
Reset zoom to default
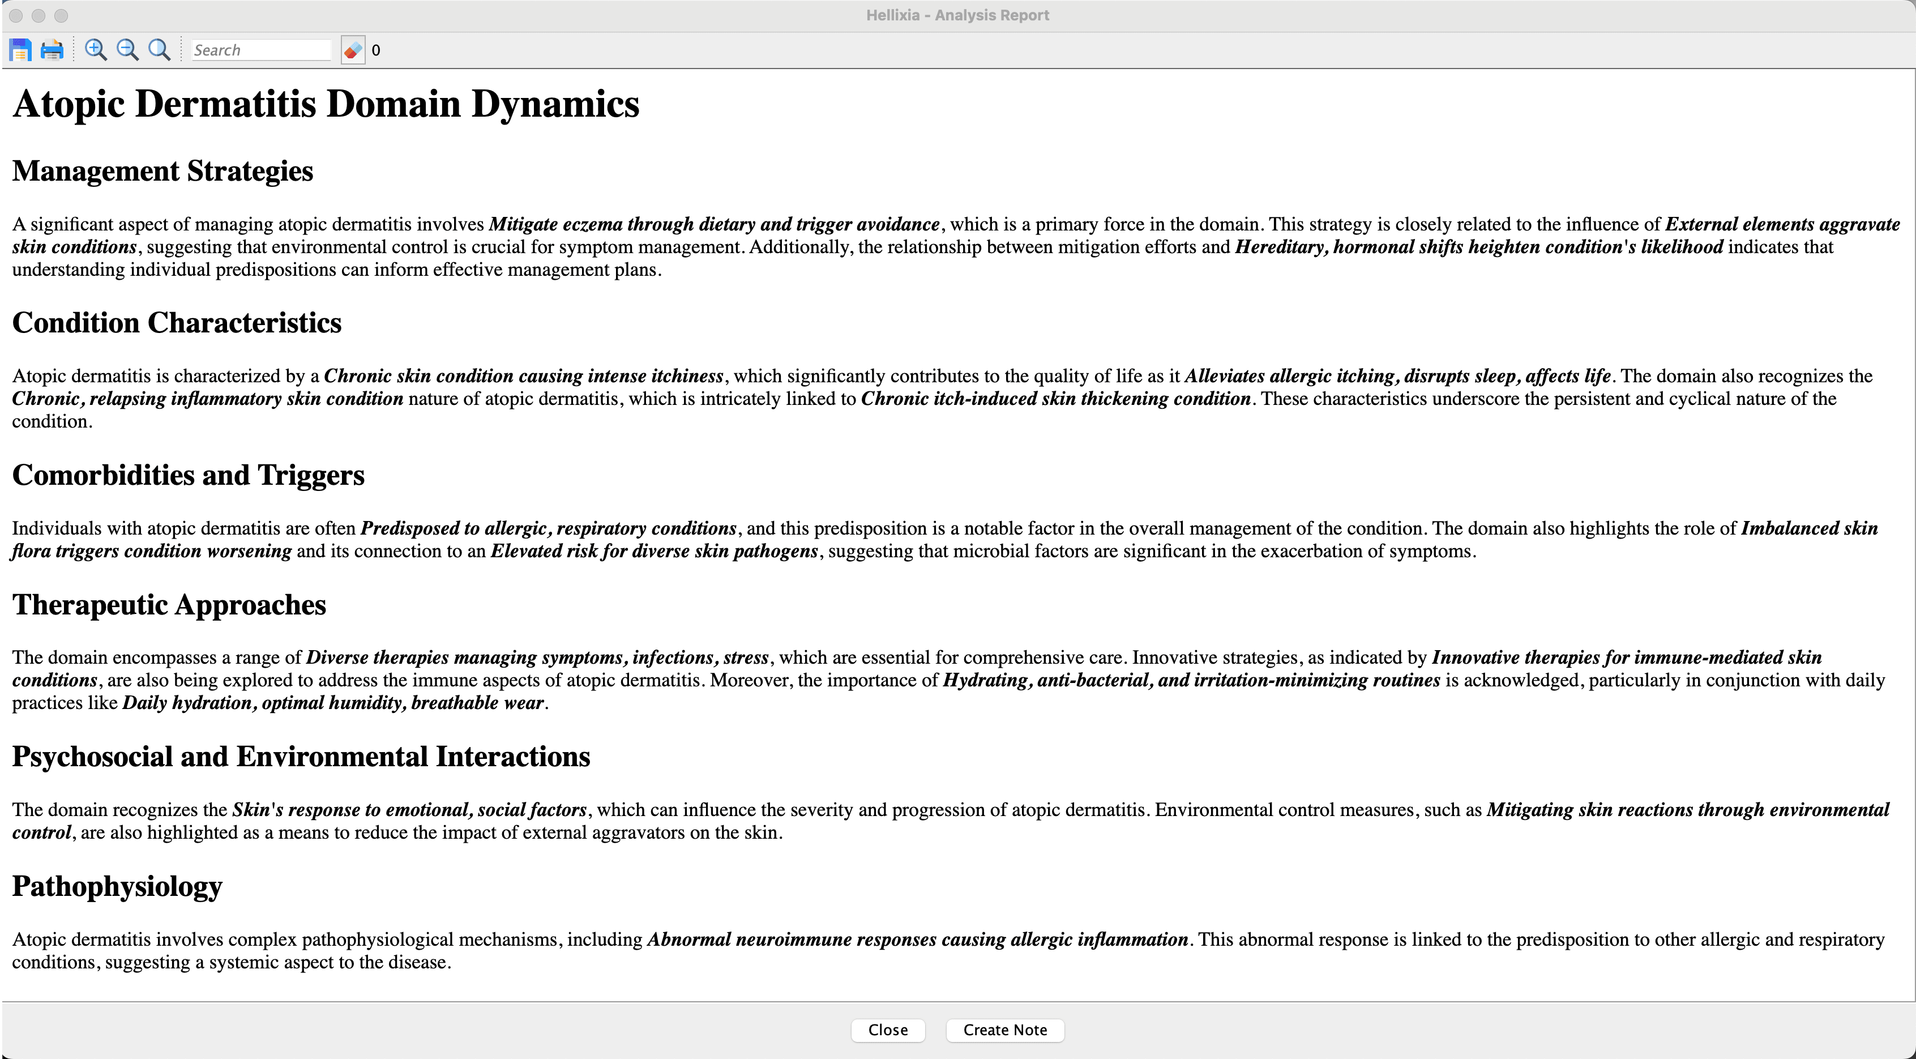159,50
